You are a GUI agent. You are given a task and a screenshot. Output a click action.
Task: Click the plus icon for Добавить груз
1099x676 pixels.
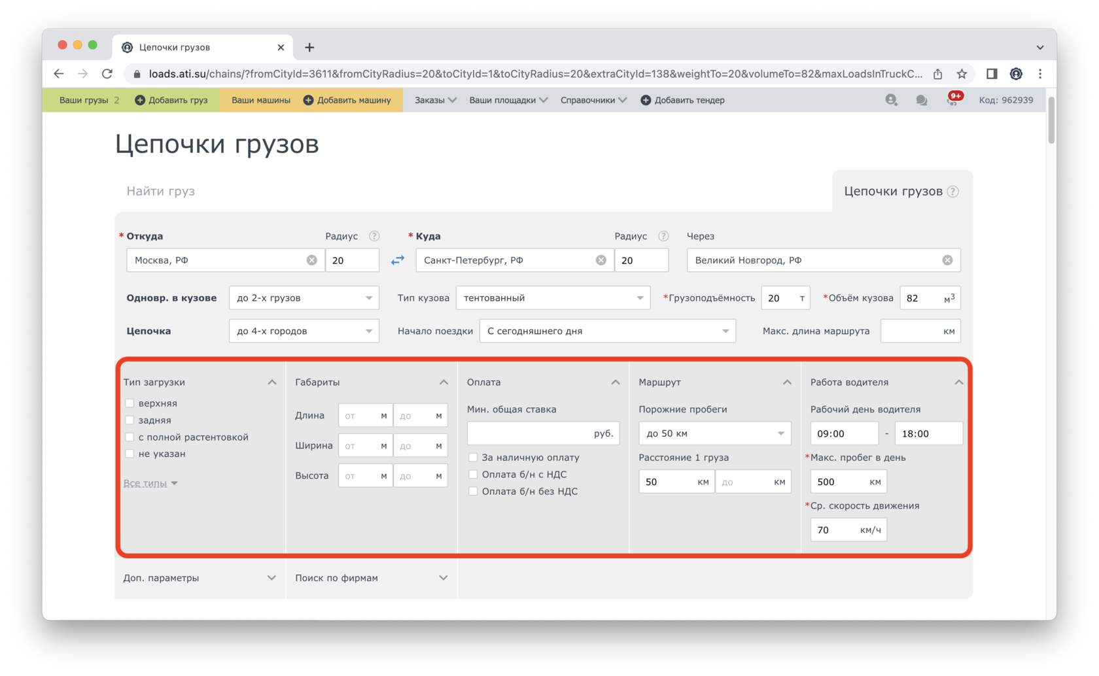click(140, 100)
